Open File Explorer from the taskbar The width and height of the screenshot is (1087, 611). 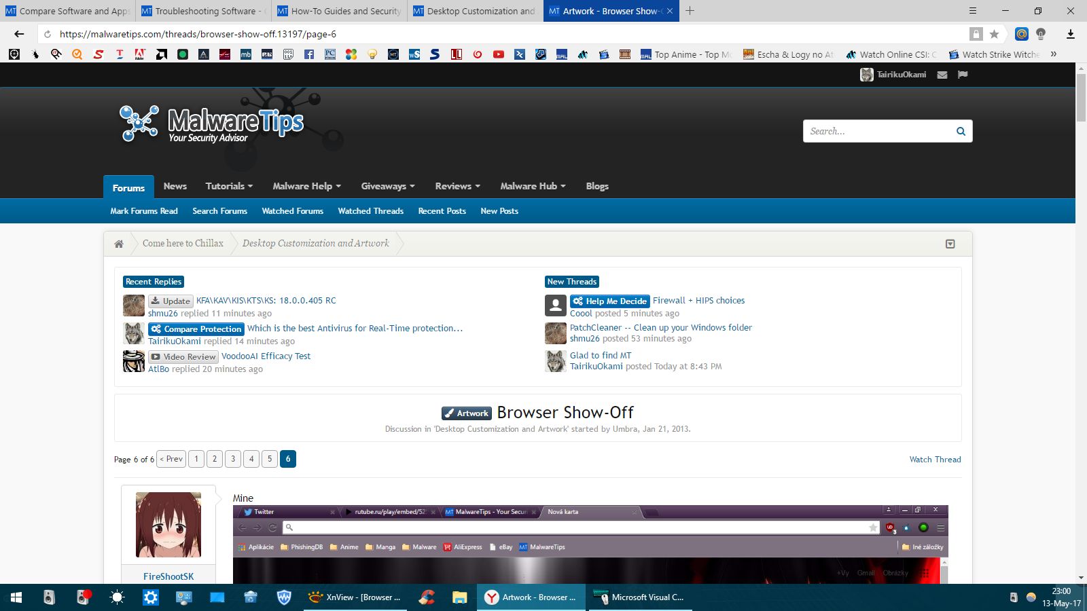[460, 597]
